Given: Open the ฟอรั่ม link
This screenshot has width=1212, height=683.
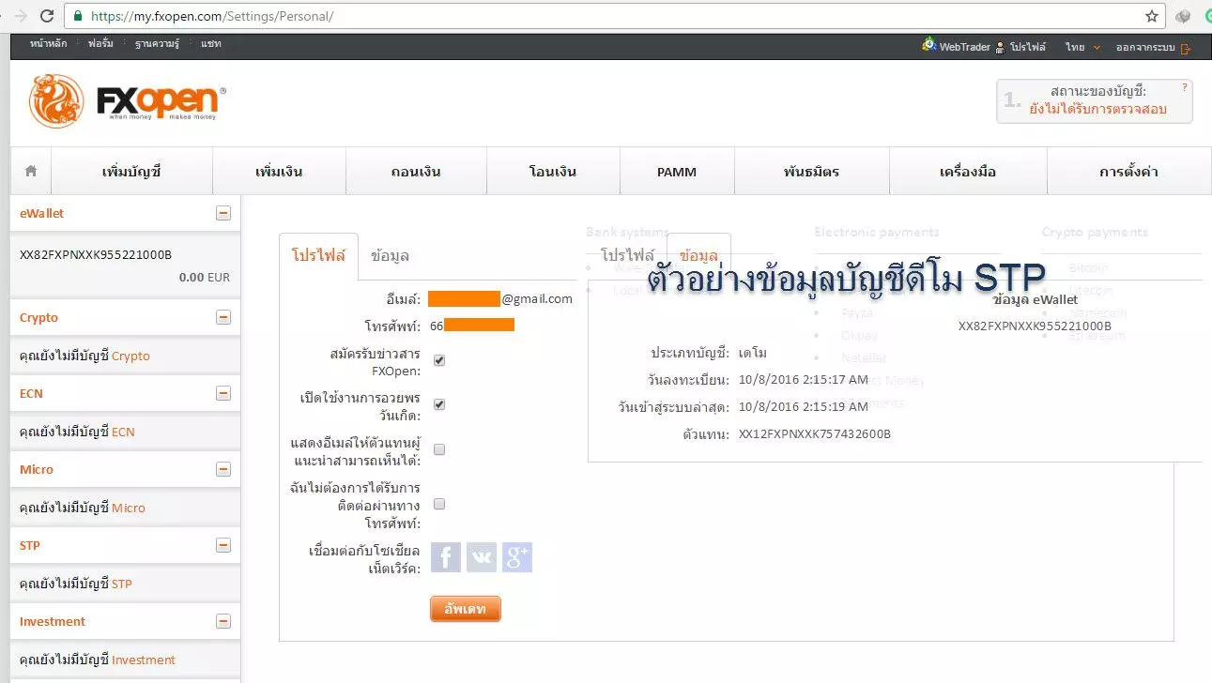Looking at the screenshot, I should [100, 43].
